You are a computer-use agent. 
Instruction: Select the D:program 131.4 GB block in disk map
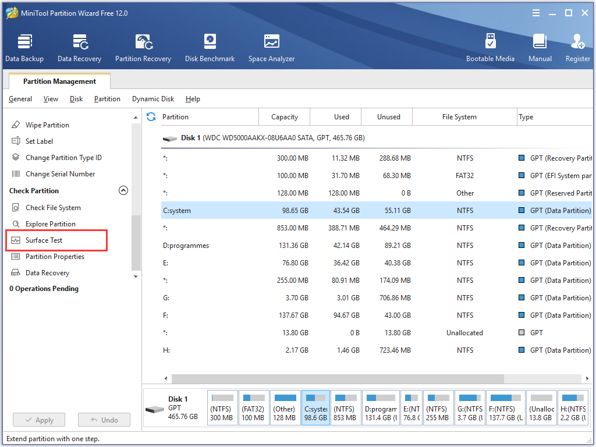click(x=381, y=408)
